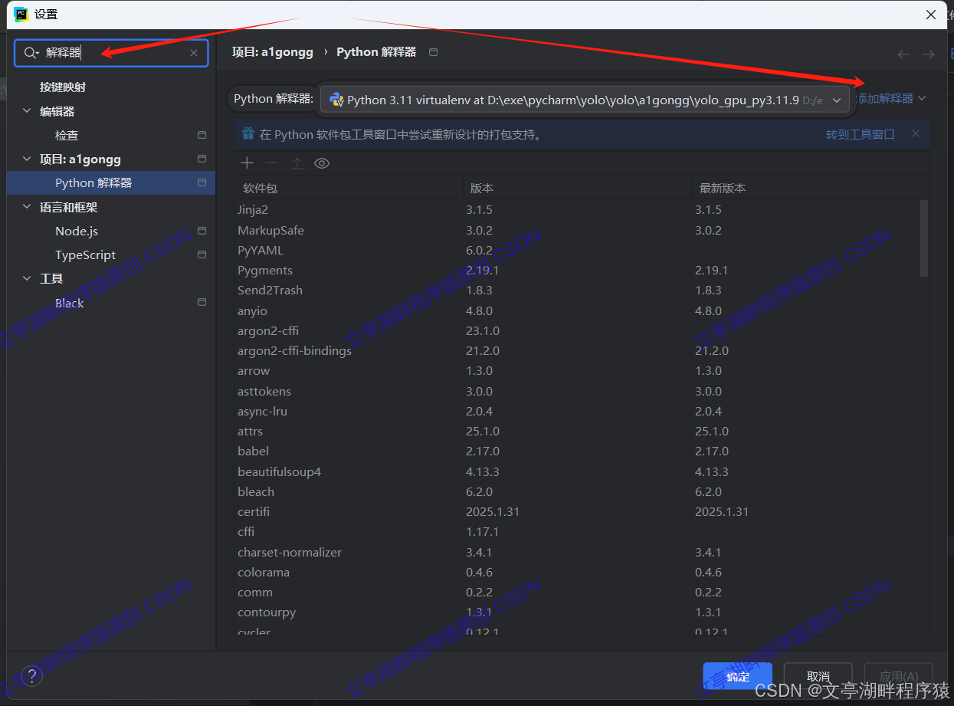Select the PyYAML package row
The height and width of the screenshot is (706, 954).
tap(578, 250)
